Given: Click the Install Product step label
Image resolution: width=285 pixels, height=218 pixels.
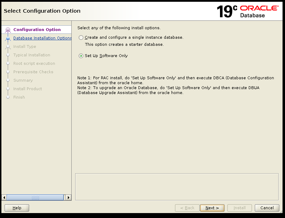Looking at the screenshot, I should (x=28, y=89).
